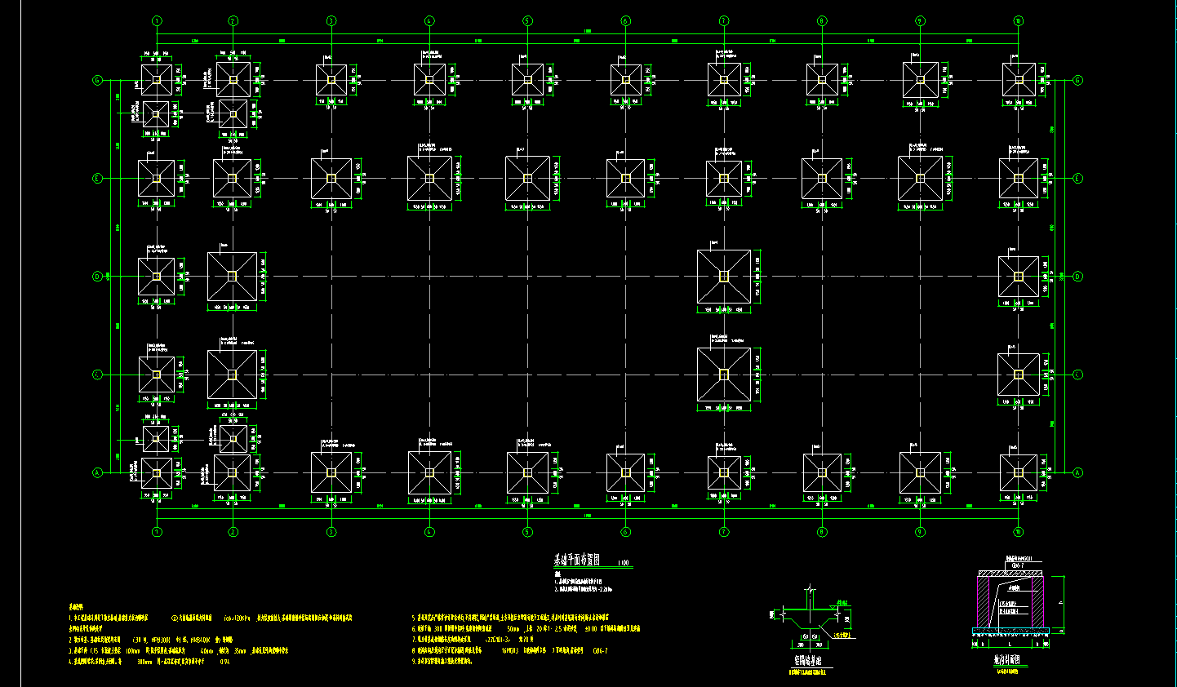Click right-side axis bubble A
The width and height of the screenshot is (1177, 687).
pyautogui.click(x=1077, y=472)
